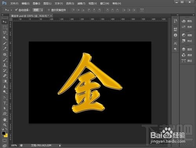Image resolution: width=196 pixels, height=148 pixels.
Task: Open the History panel icon
Action: point(176,21)
